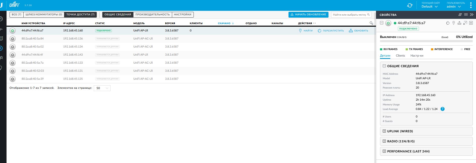The height and width of the screenshot is (163, 476).
Task: Close the 44:d9:e7:44:f6:a7 device properties
Action: tap(471, 23)
